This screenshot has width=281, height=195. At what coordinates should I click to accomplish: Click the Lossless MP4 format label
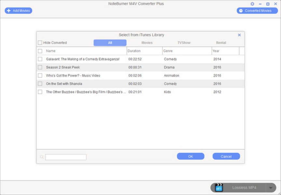click(x=244, y=188)
